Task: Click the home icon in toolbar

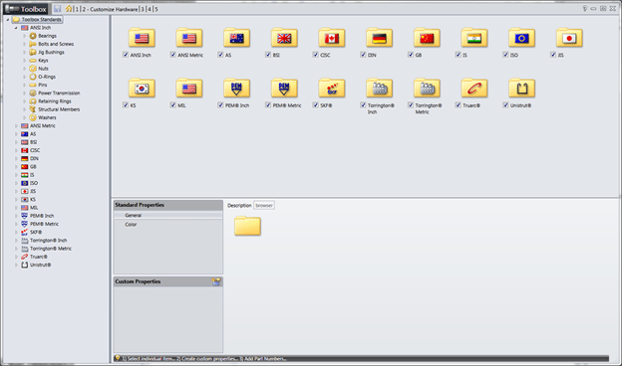Action: (69, 9)
